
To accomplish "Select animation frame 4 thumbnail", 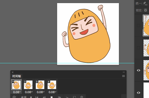I will 52,85.
